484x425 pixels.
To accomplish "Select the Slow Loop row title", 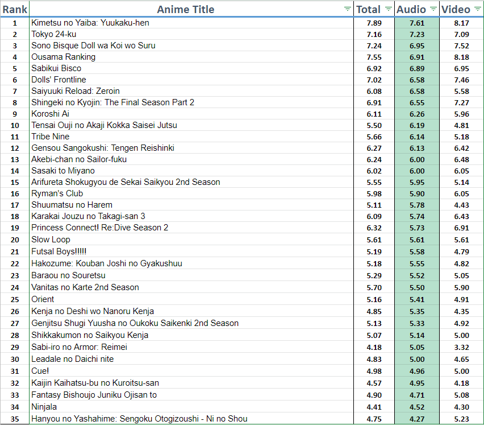I will (x=51, y=239).
